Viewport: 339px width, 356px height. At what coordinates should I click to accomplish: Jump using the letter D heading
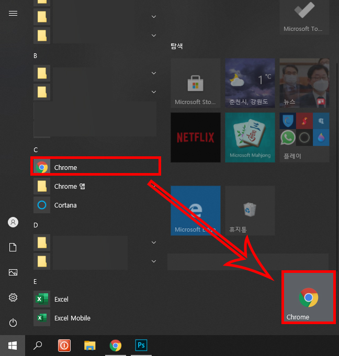click(x=36, y=225)
